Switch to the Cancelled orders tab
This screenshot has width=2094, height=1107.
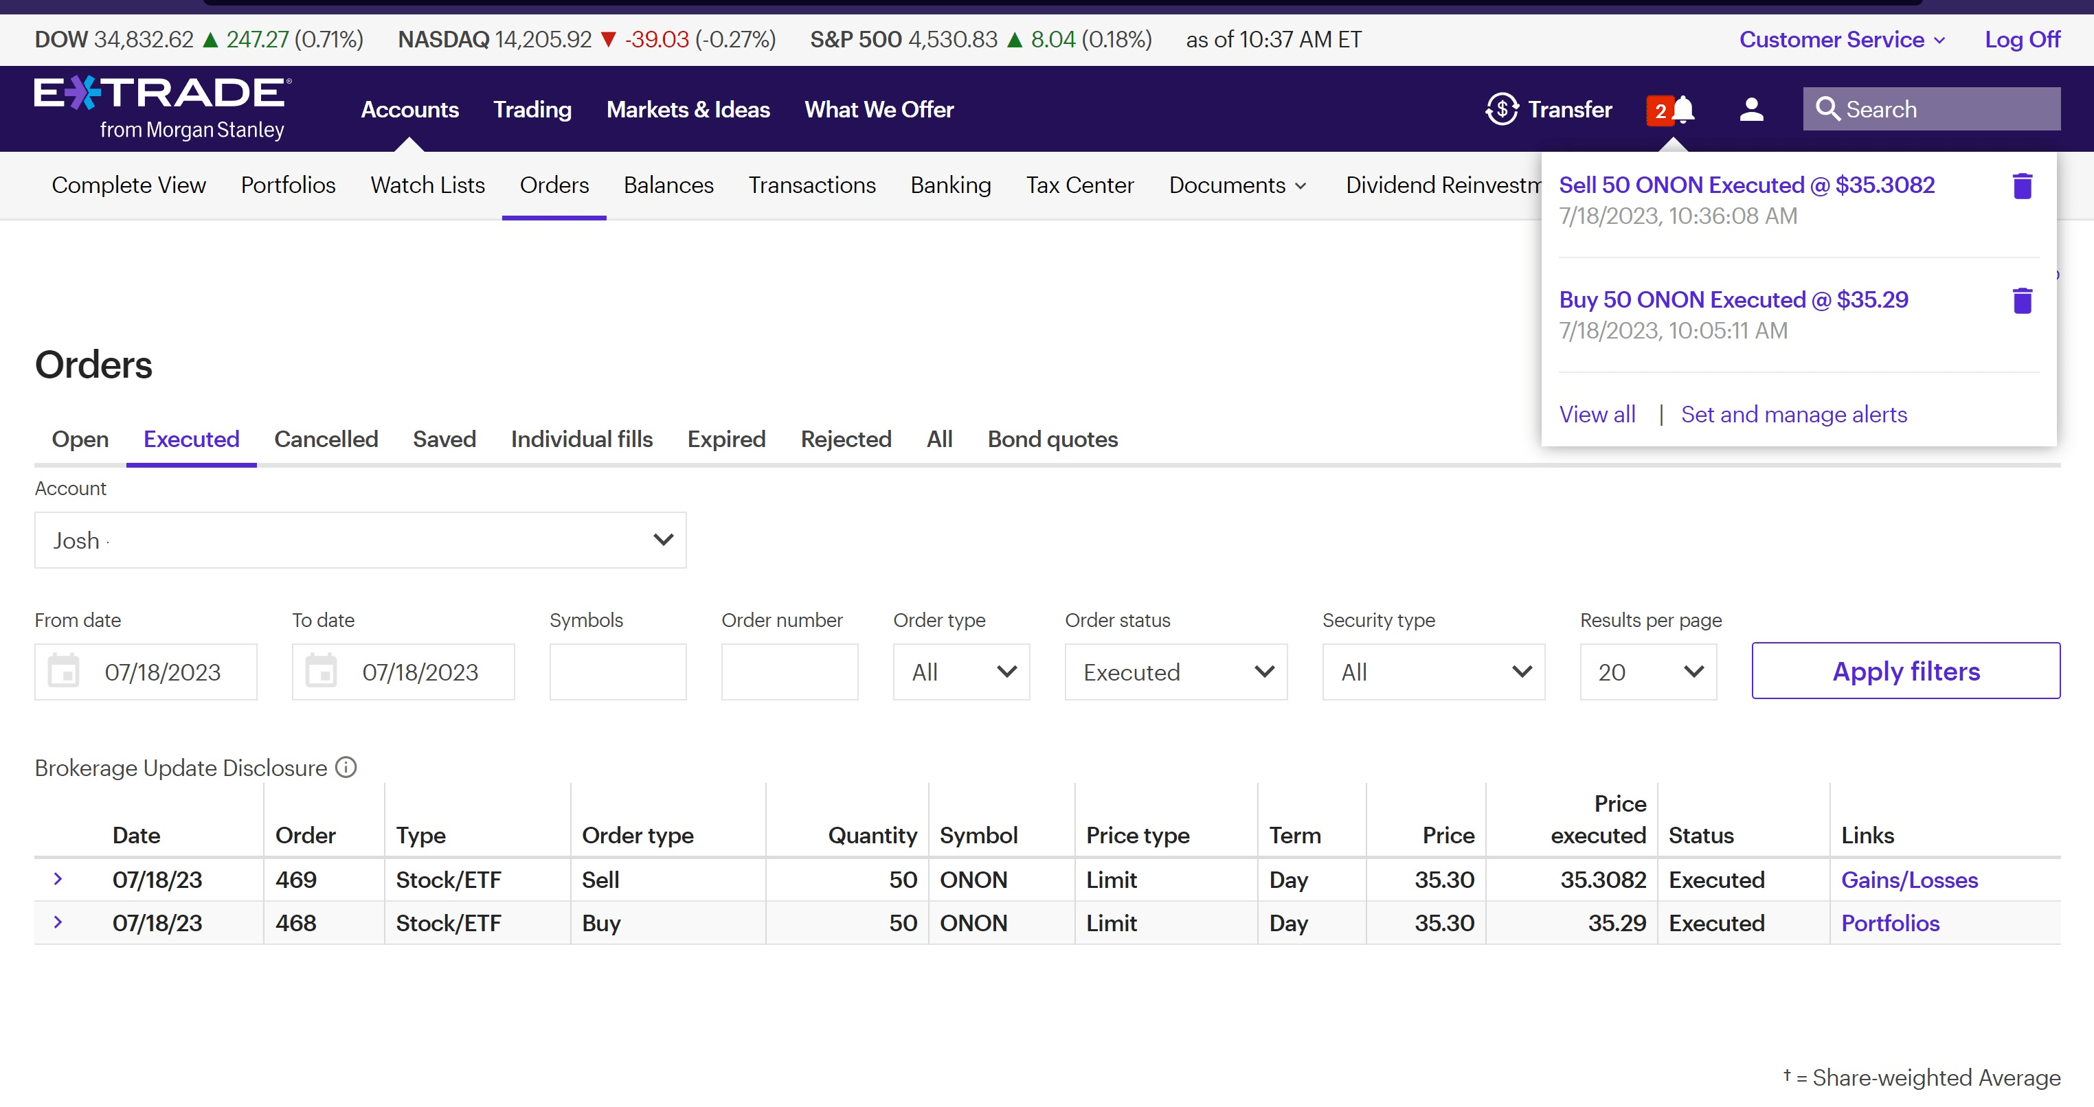326,439
